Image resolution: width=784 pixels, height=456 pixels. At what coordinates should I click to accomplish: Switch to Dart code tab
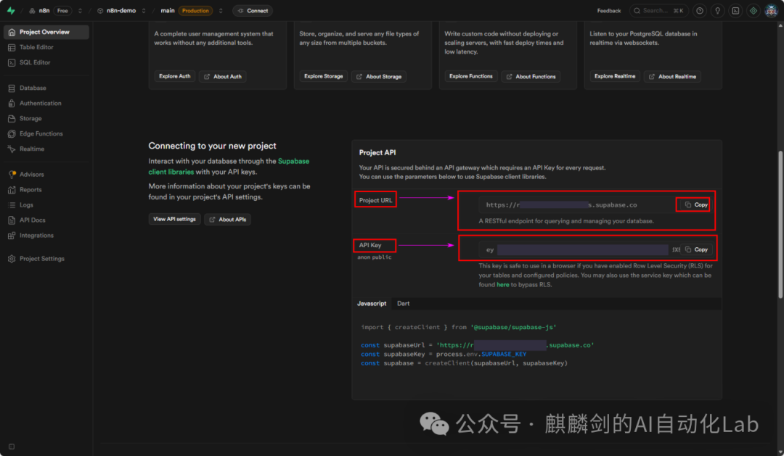point(403,304)
